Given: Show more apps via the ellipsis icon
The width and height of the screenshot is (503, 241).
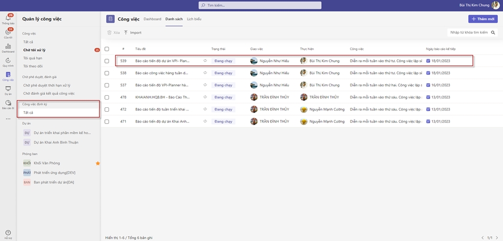Looking at the screenshot, I should (x=8, y=119).
